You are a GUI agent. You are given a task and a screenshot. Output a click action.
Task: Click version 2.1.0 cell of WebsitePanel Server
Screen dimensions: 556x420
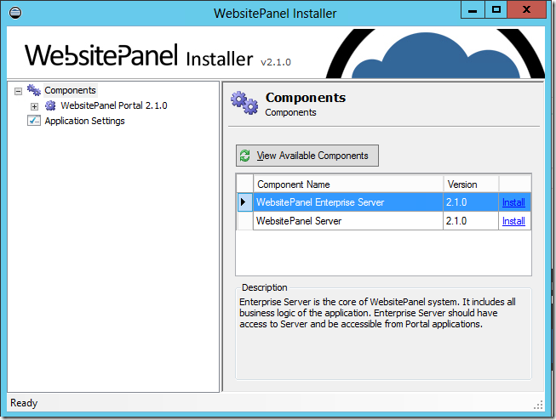click(471, 221)
